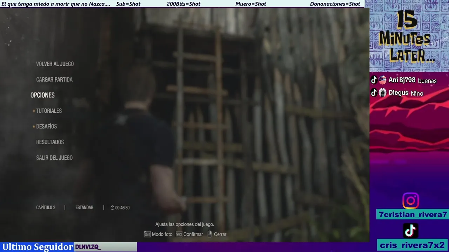Click the Instagram logo icon
Viewport: 449px width, 252px height.
(x=410, y=201)
